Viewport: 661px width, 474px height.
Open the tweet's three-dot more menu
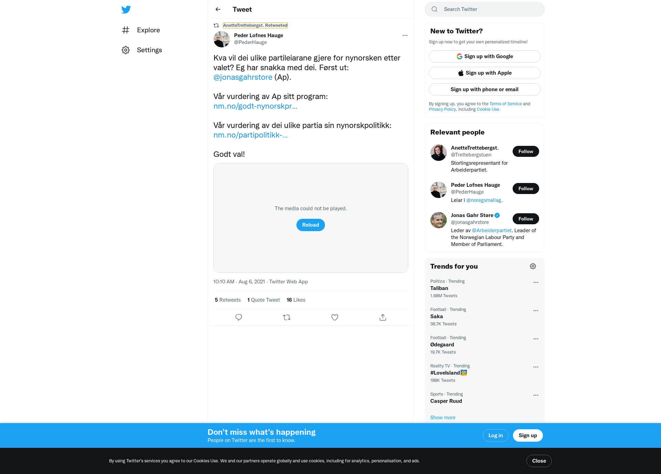[405, 35]
